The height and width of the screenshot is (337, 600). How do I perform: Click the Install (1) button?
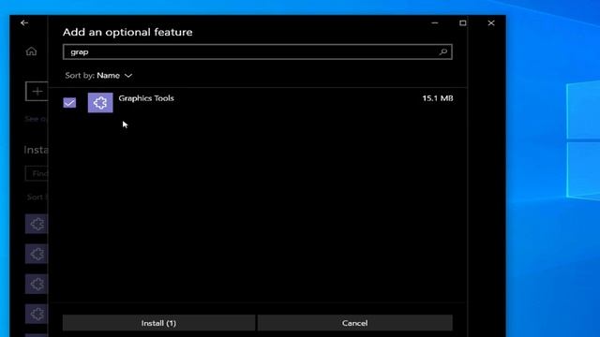158,323
